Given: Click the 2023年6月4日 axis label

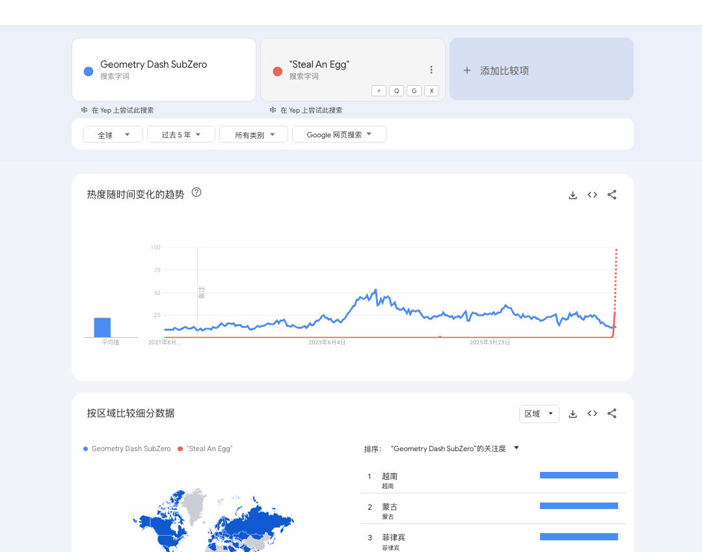Looking at the screenshot, I should [x=327, y=342].
